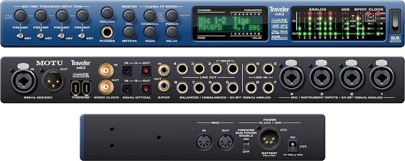Click the headphone Volume knob

(x=107, y=13)
